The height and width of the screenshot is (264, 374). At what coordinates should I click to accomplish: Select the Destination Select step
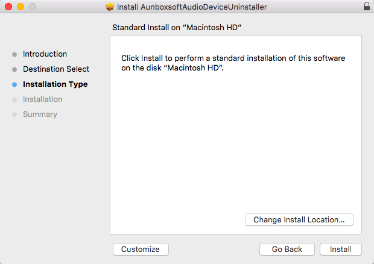click(x=56, y=69)
